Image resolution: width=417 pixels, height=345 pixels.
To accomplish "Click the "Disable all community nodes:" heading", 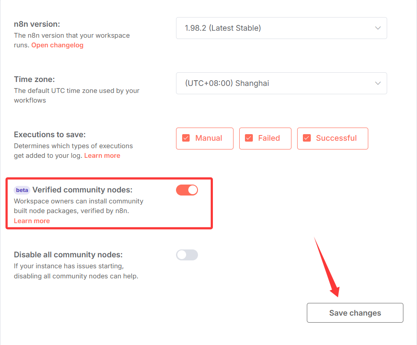I will coord(68,255).
